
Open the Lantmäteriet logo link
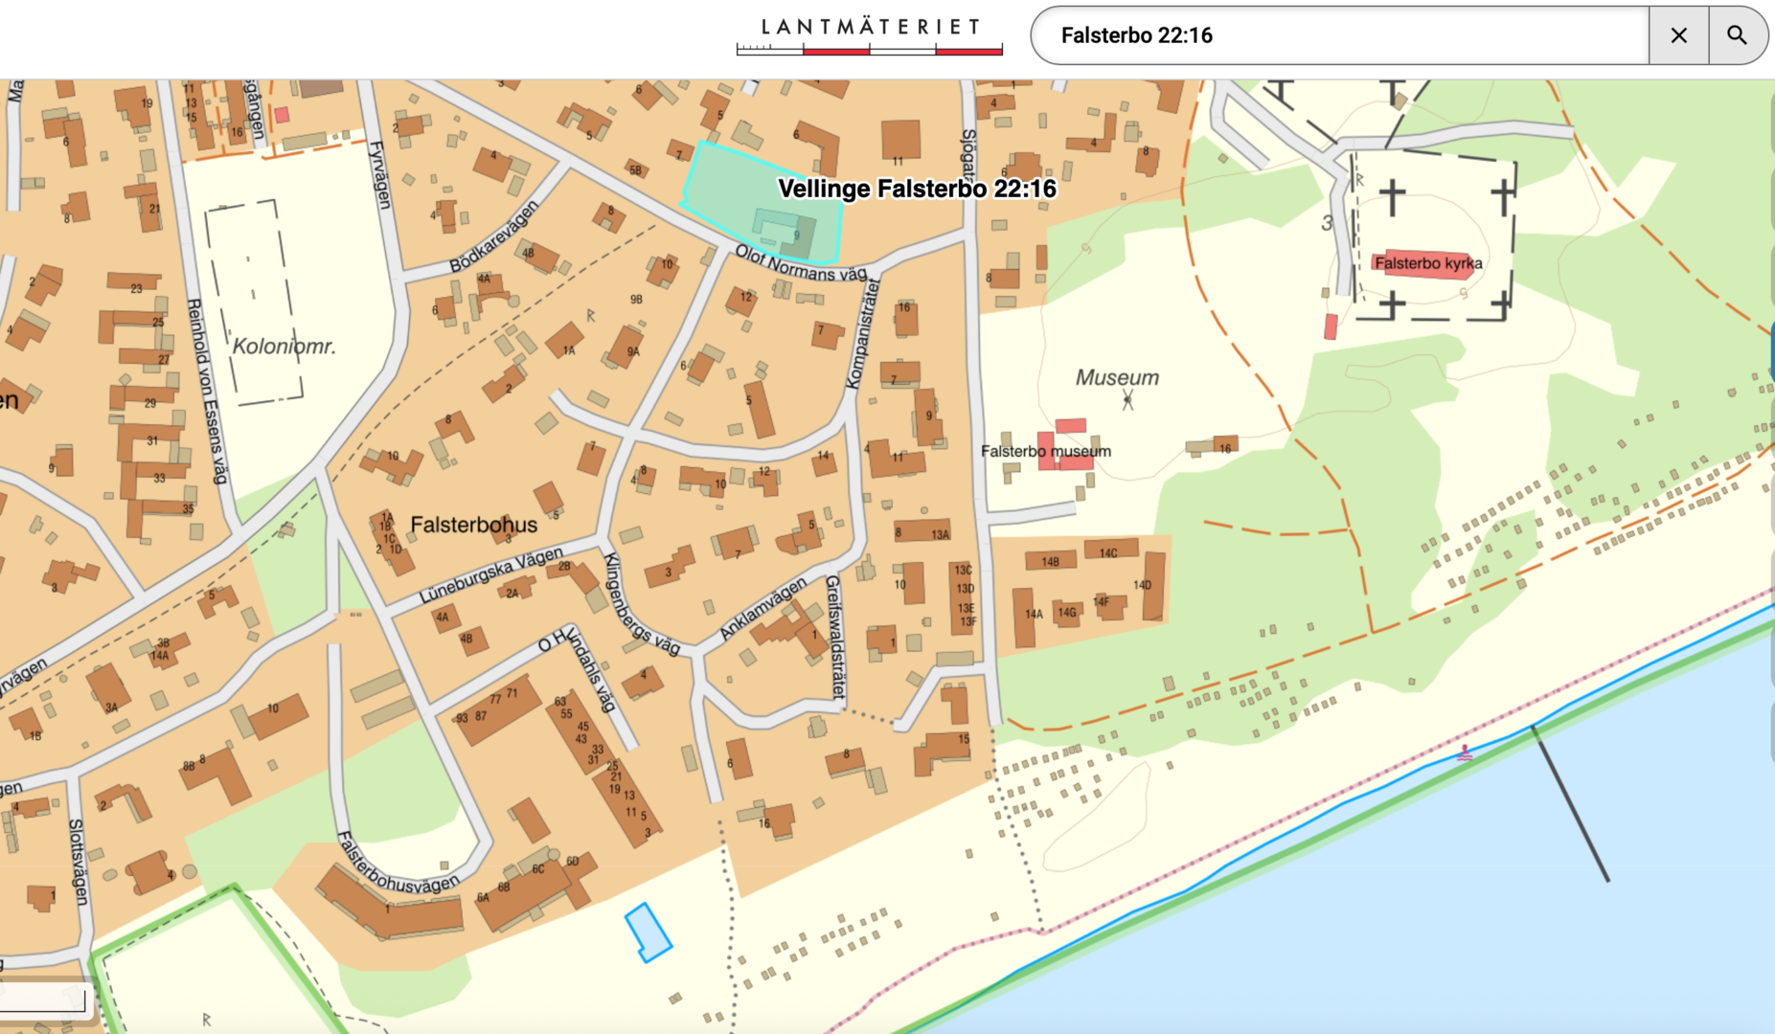coord(869,36)
